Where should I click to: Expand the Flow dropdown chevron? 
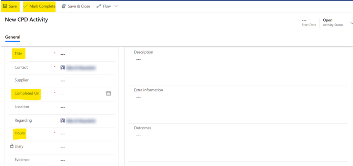(116, 6)
